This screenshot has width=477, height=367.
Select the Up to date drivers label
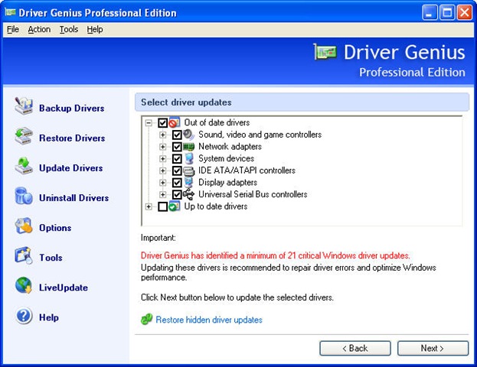click(x=216, y=206)
